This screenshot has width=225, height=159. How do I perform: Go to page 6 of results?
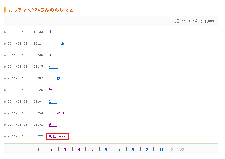[x=106, y=149]
